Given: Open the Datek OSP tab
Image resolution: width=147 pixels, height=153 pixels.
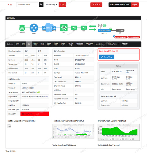Looking at the screenshot, I should (x=49, y=44).
